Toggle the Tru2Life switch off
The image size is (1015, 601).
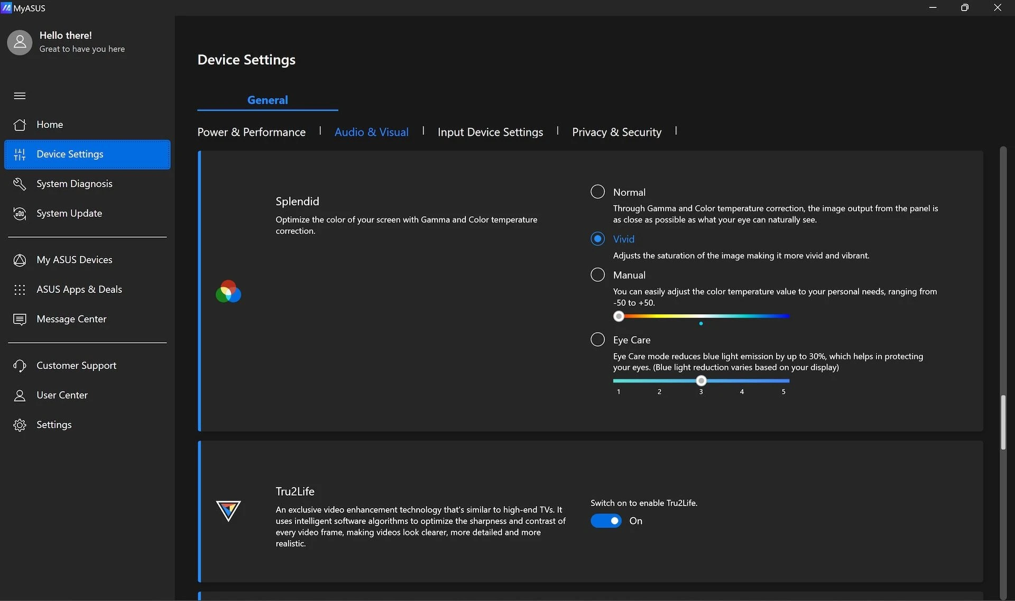pos(606,521)
